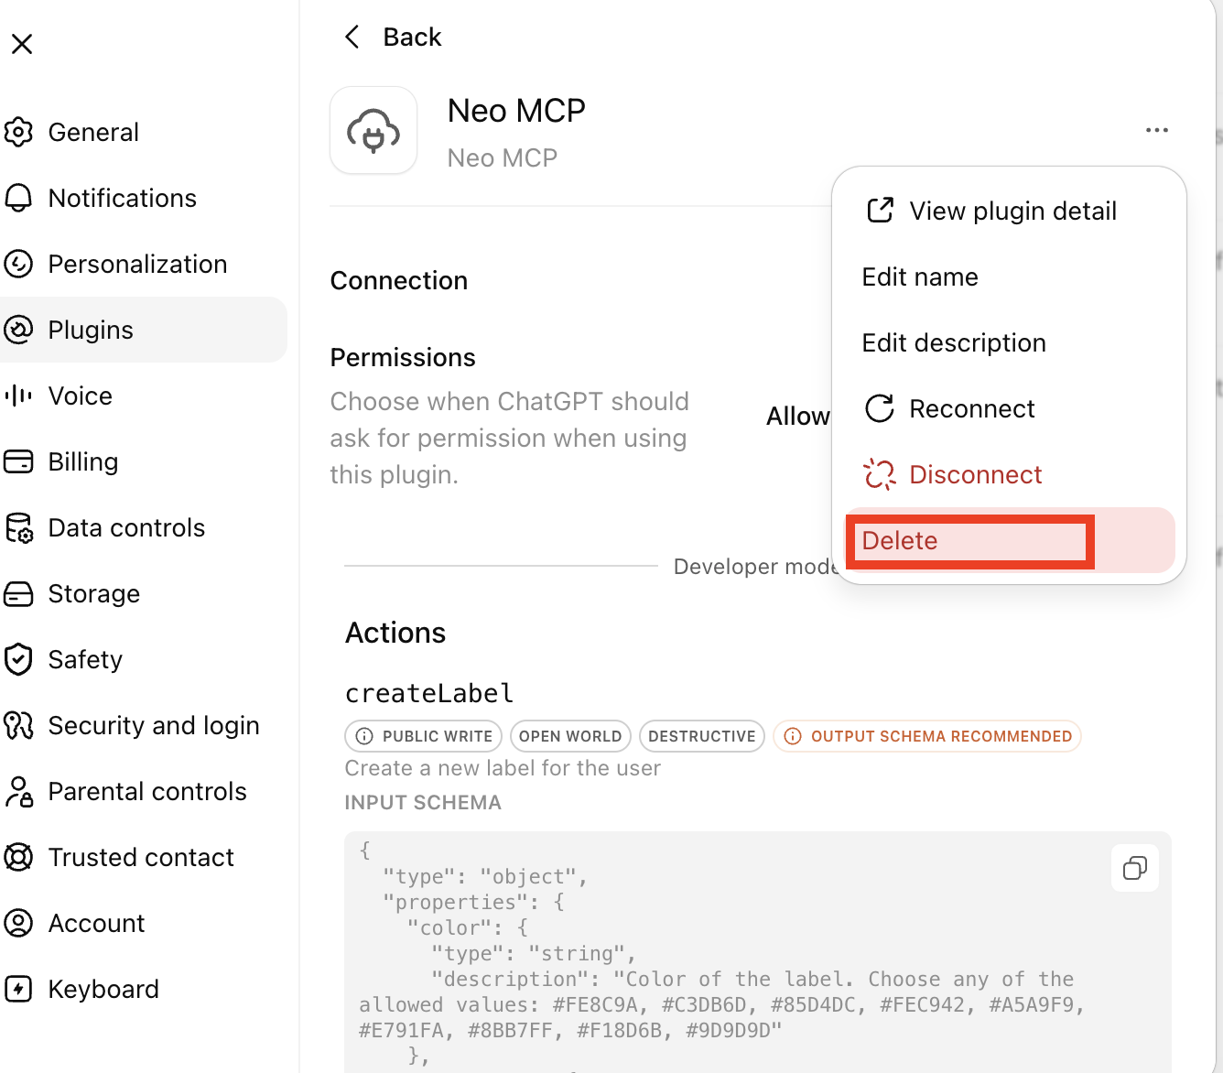Click the Permissions section heading
Screen dimensions: 1223x1073
(403, 357)
